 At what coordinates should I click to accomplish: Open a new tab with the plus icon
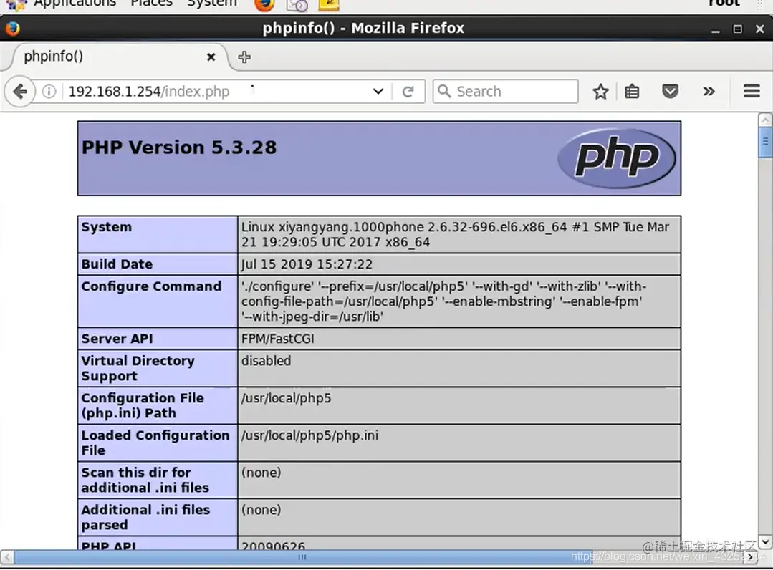pos(244,57)
